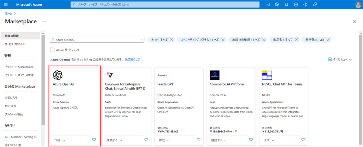Screen dimensions: 363x147
Task: Open Azure OpenAI card title
Action: point(63,84)
